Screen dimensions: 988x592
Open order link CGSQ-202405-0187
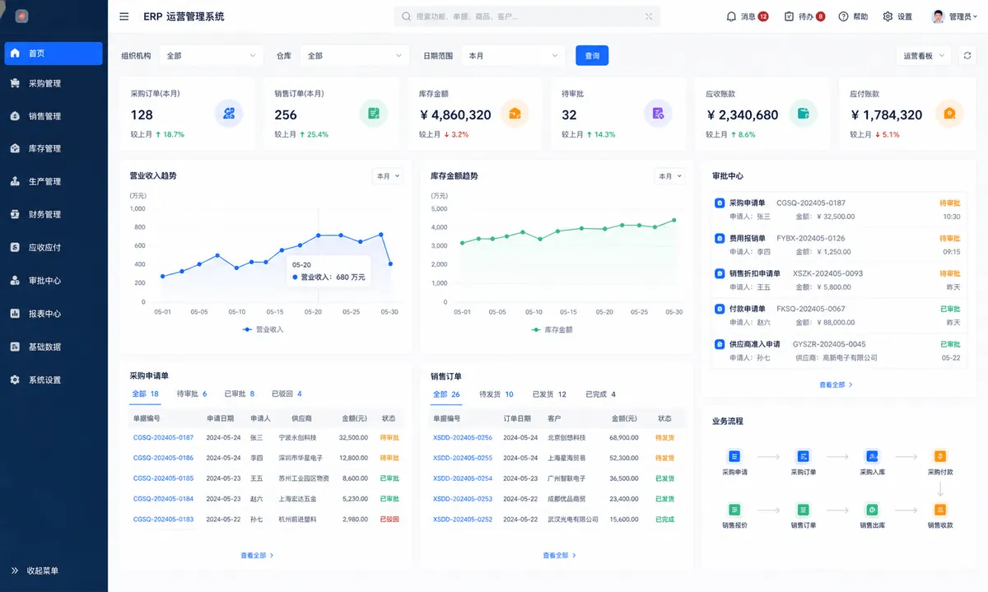pos(163,438)
